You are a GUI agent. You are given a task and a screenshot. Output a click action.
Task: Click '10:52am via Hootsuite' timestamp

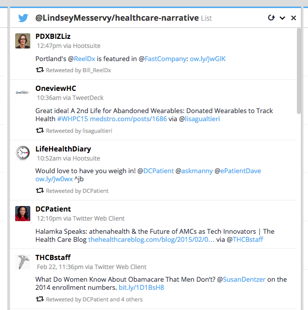(68, 159)
